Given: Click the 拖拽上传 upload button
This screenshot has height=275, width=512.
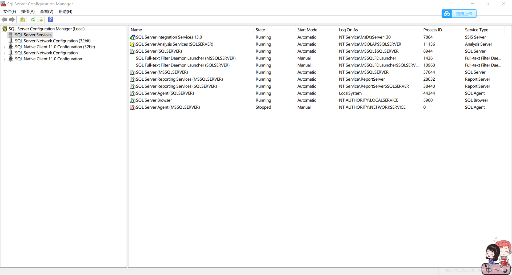Looking at the screenshot, I should tap(464, 14).
